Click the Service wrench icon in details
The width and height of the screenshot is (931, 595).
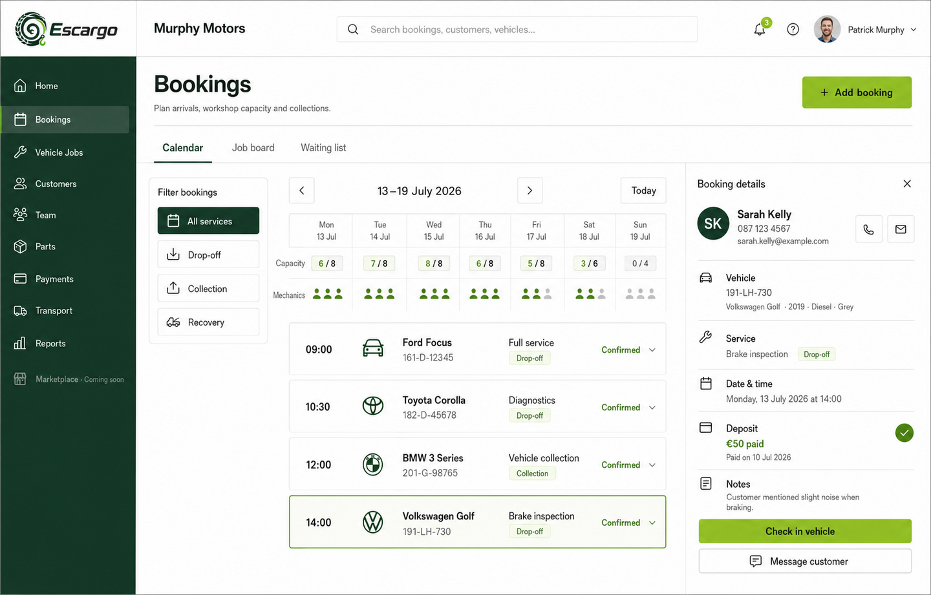(706, 337)
